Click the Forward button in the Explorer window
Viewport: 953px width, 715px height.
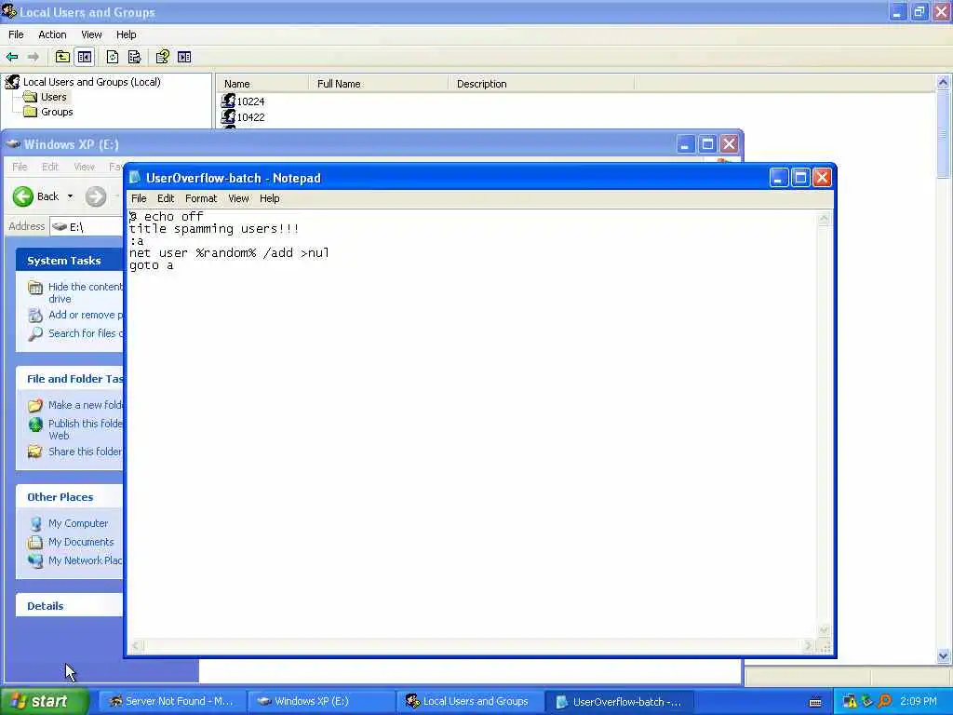[96, 196]
